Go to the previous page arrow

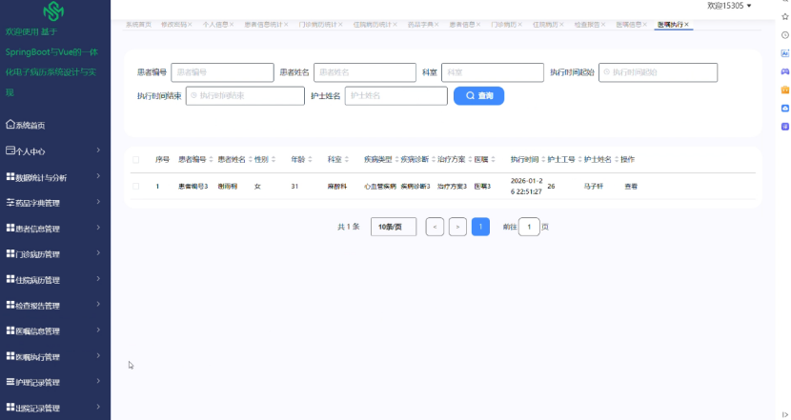[435, 227]
